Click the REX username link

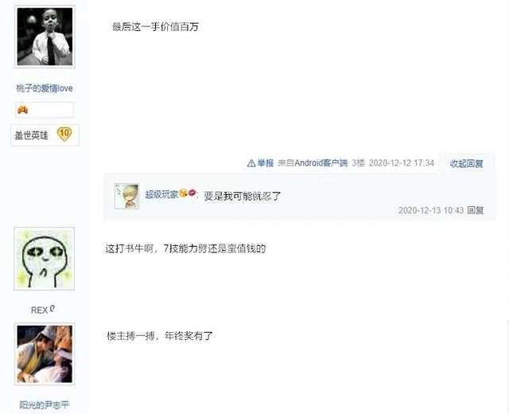point(39,310)
